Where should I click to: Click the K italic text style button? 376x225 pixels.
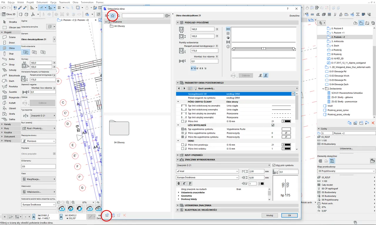click(184, 183)
